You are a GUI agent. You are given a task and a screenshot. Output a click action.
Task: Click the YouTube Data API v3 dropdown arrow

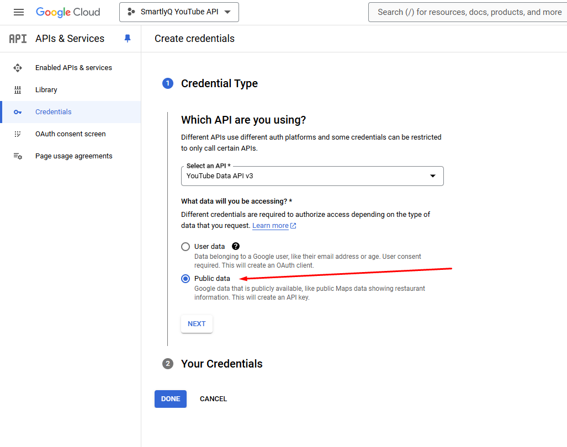pyautogui.click(x=432, y=176)
